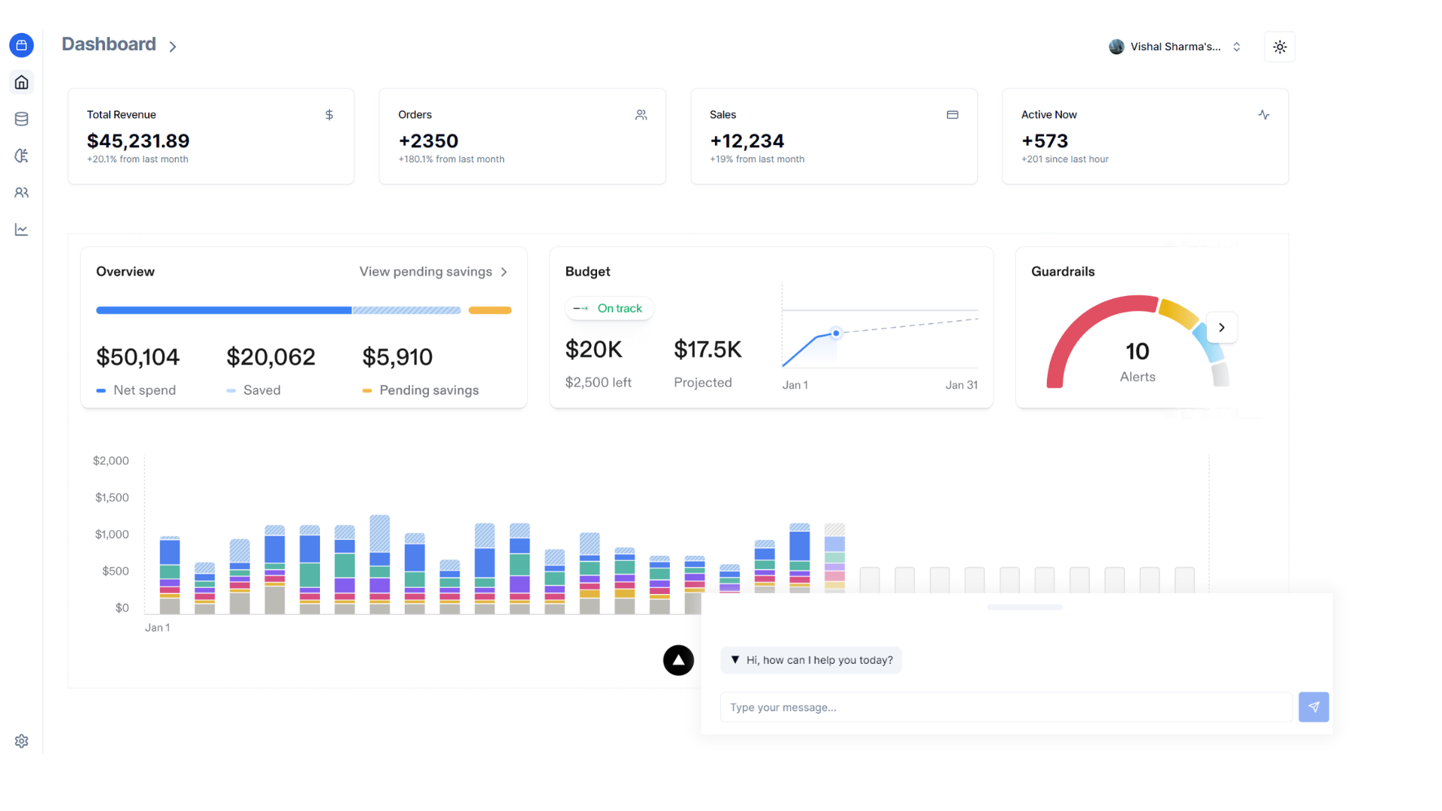Open the database sidebar icon
The height and width of the screenshot is (811, 1442).
point(22,119)
